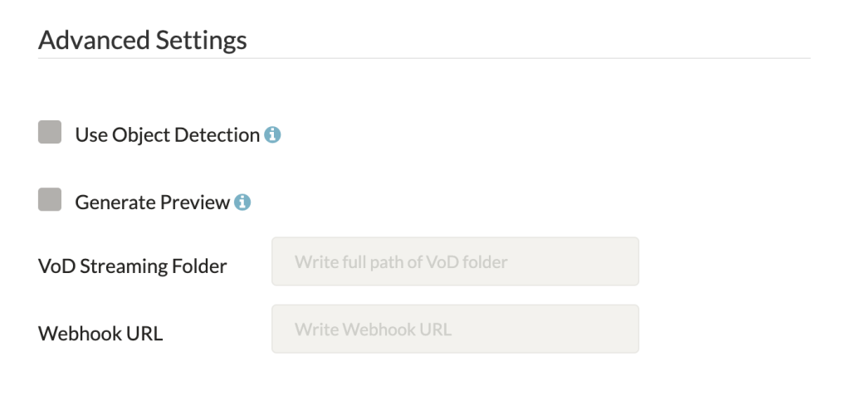The width and height of the screenshot is (850, 400).
Task: Click the info icon beside Use Object Detection
Action: tap(272, 134)
